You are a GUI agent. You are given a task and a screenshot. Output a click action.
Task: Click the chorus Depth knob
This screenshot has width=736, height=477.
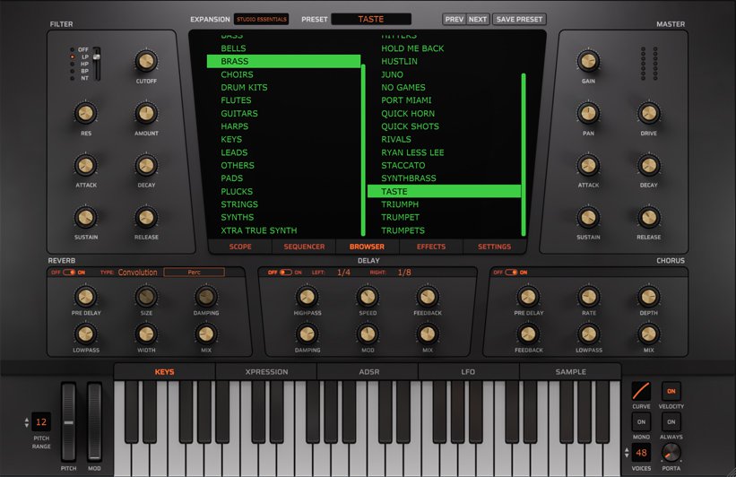[x=648, y=296]
